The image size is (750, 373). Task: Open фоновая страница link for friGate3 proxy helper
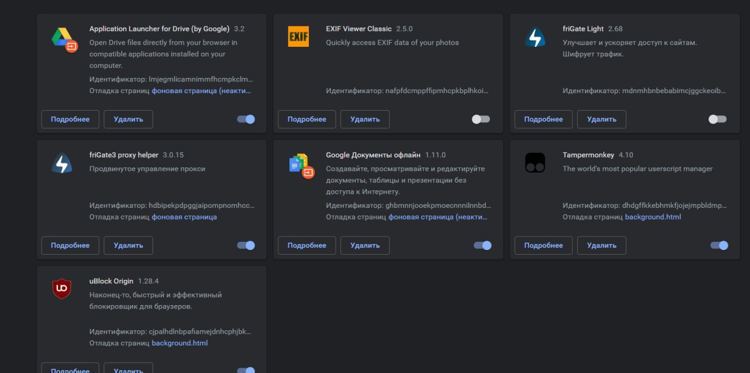pos(184,217)
